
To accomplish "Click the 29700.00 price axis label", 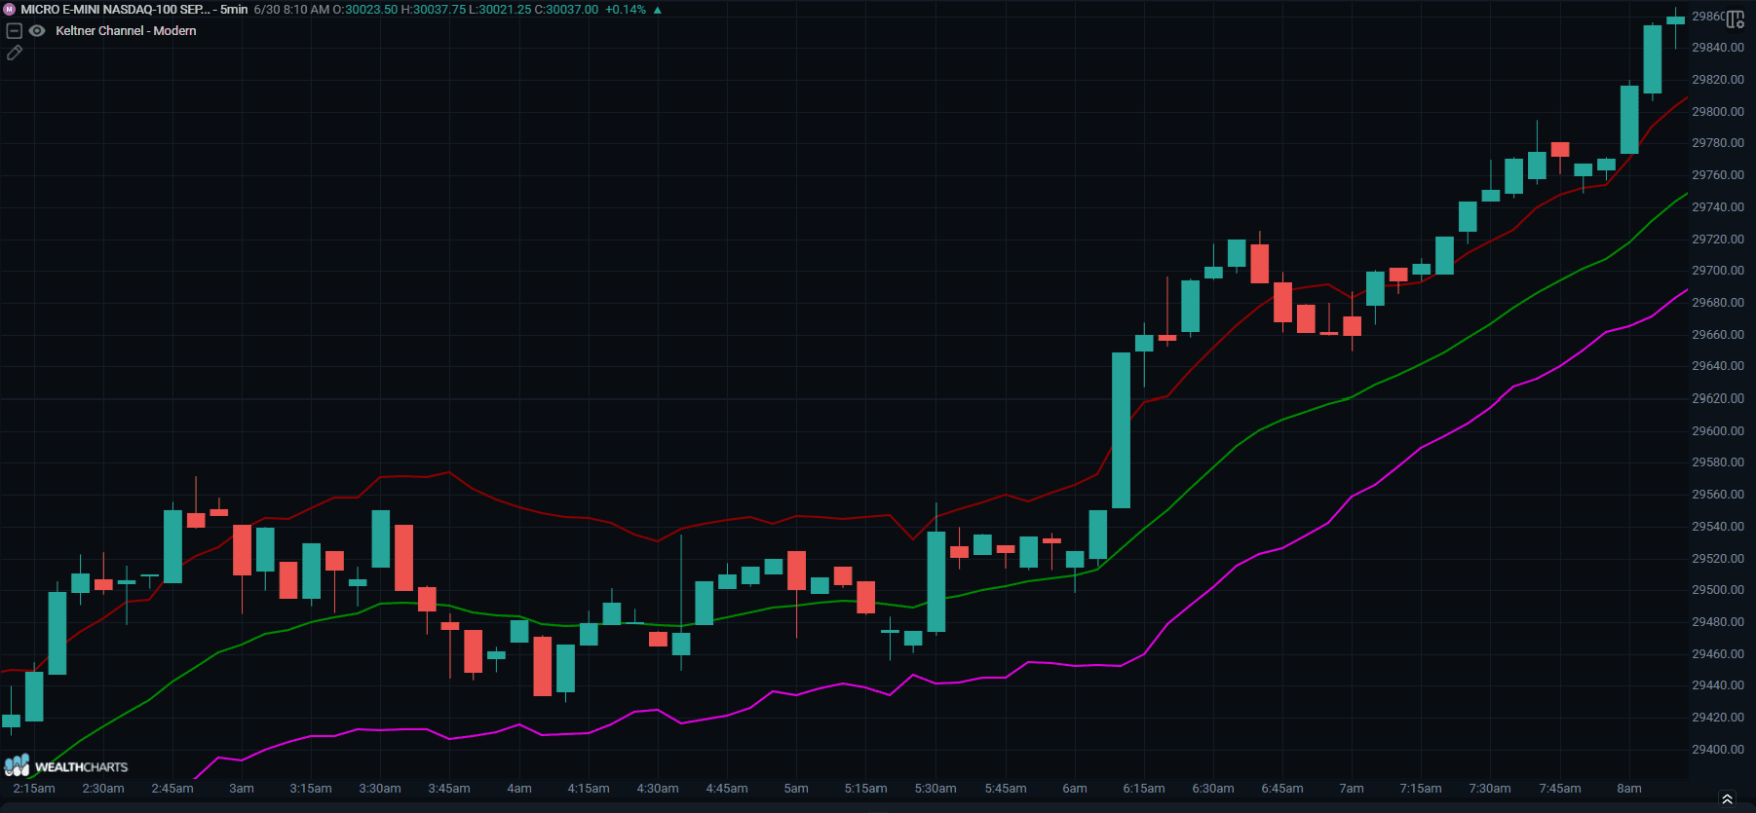I will 1718,271.
